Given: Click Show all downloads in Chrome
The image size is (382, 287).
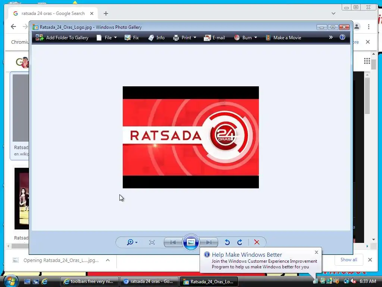Looking at the screenshot, I should [x=349, y=260].
